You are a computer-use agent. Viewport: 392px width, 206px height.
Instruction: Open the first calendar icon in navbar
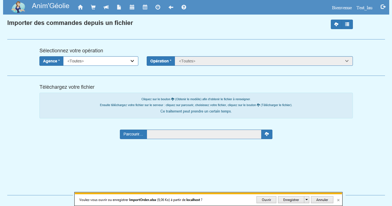tap(132, 8)
